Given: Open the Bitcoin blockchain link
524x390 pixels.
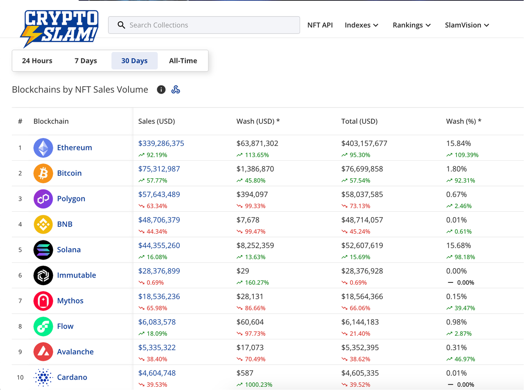Looking at the screenshot, I should (x=69, y=173).
